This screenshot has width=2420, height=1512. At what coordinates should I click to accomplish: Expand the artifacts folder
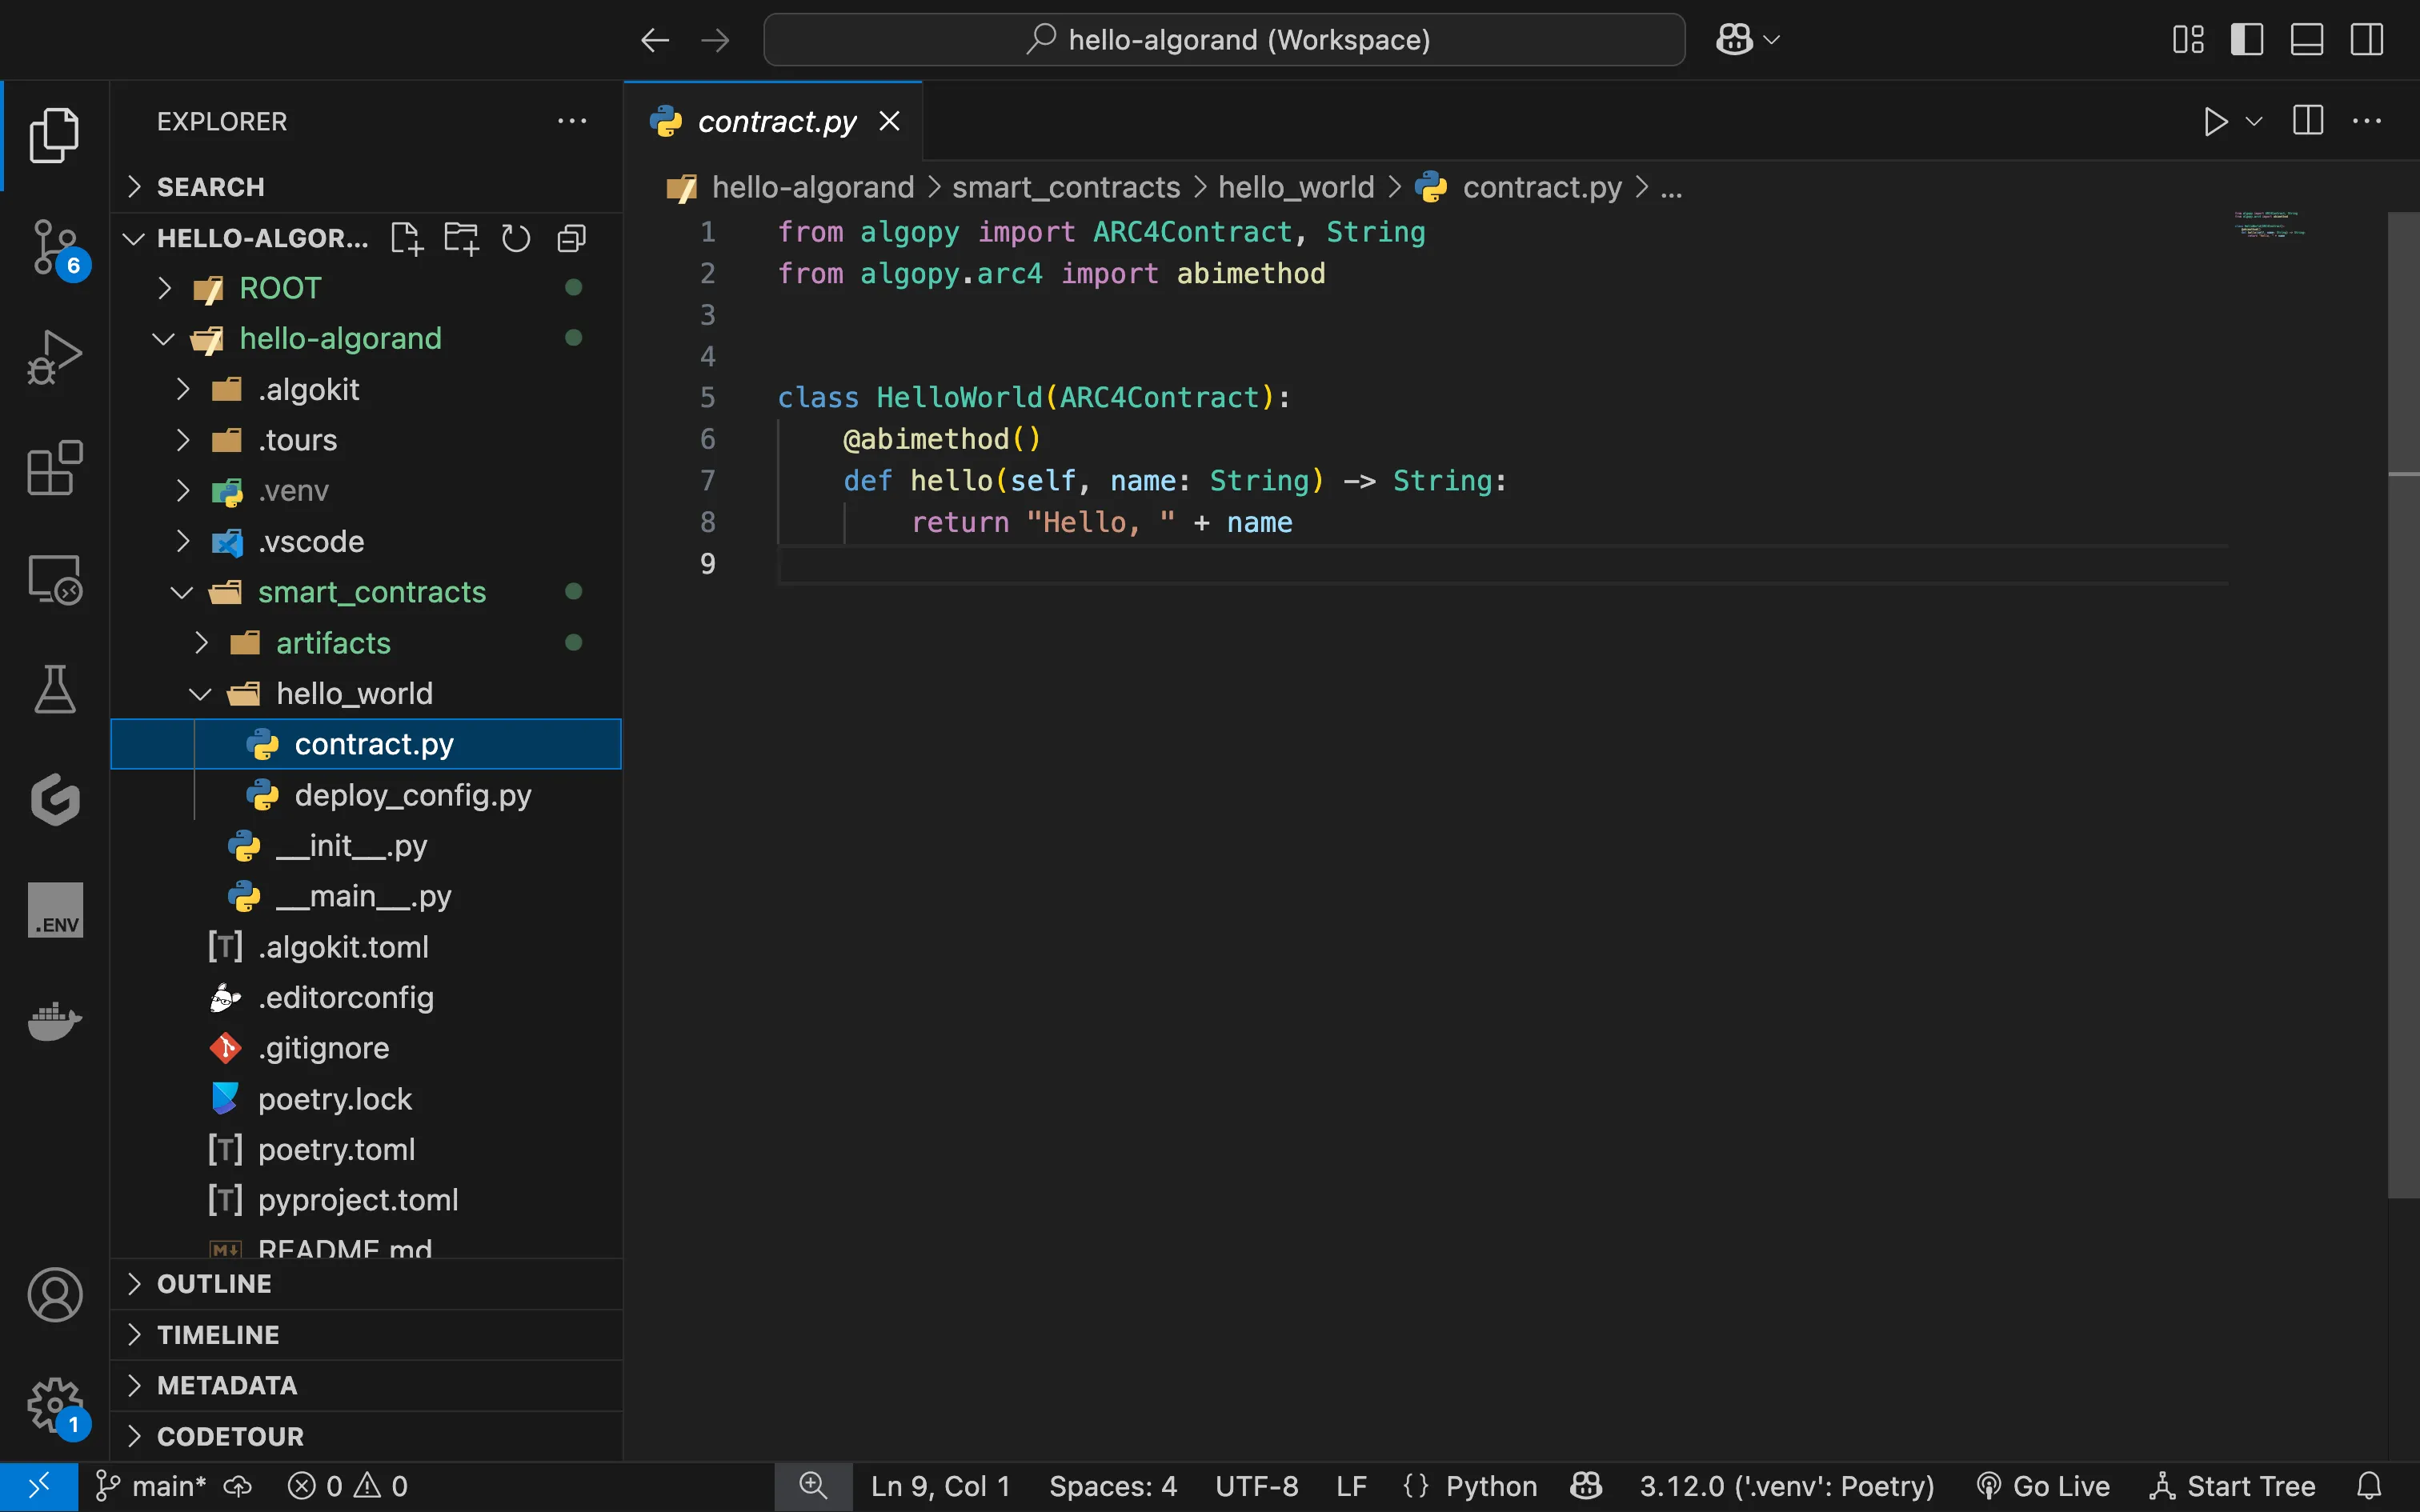pyautogui.click(x=333, y=643)
